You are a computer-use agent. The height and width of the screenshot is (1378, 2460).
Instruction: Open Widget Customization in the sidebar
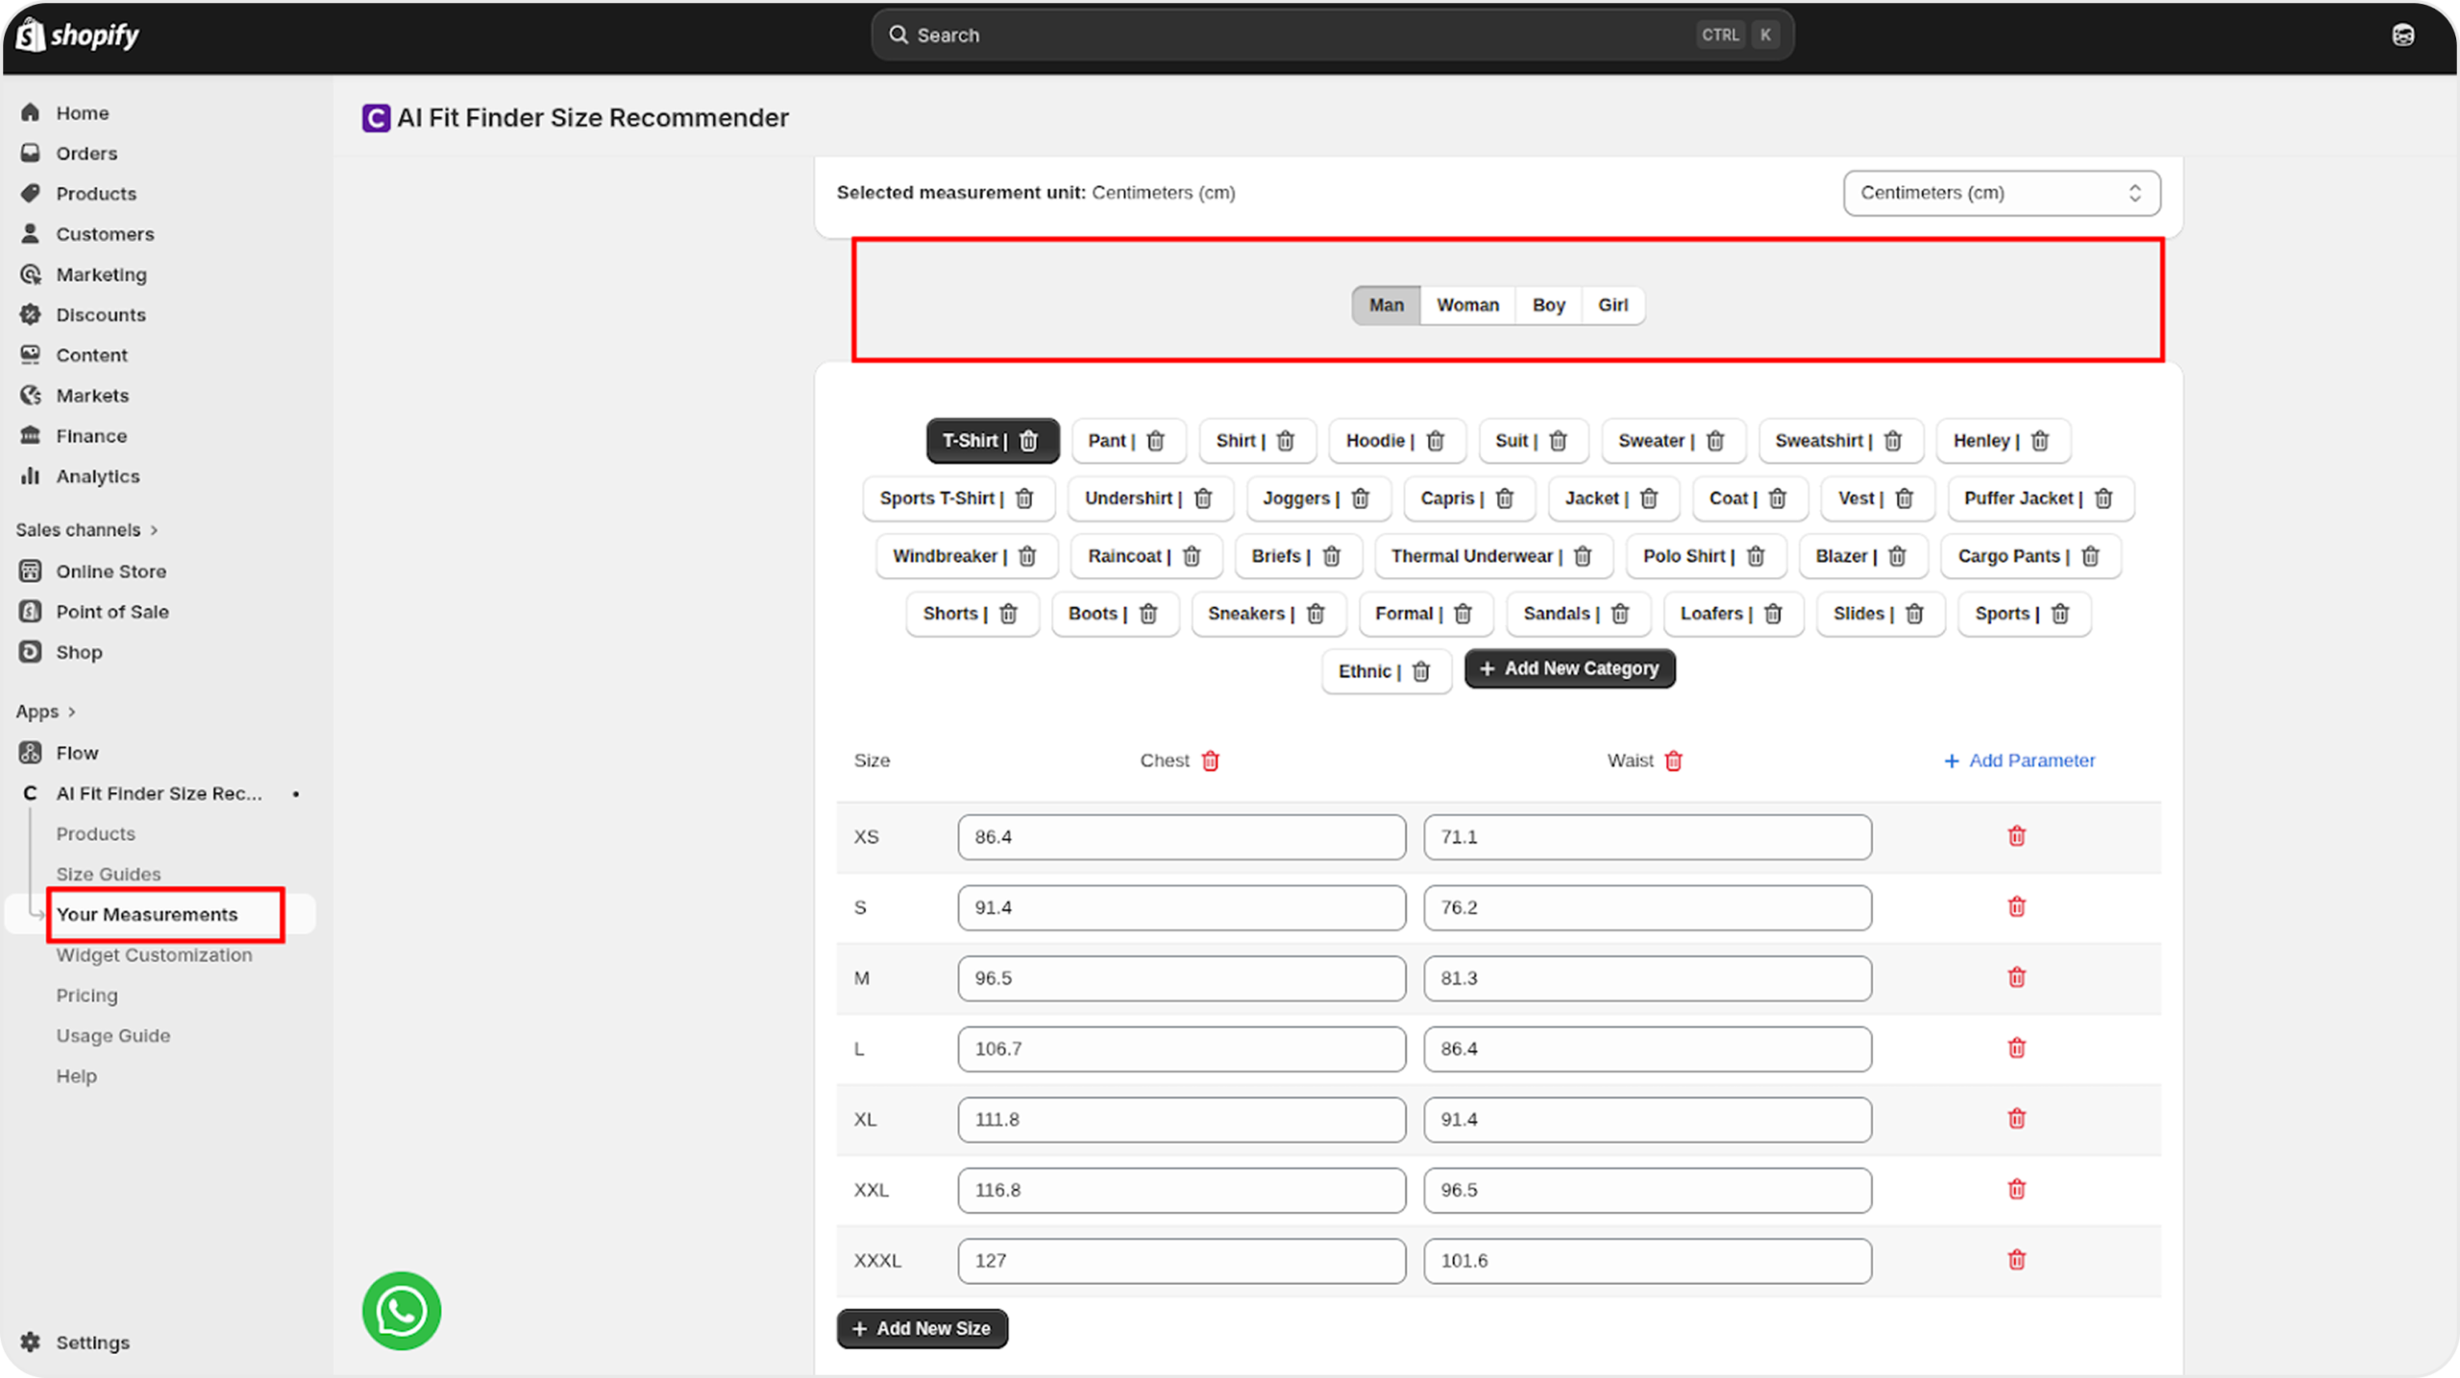(154, 955)
